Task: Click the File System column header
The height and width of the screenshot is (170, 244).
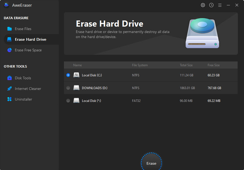Action: tap(140, 65)
